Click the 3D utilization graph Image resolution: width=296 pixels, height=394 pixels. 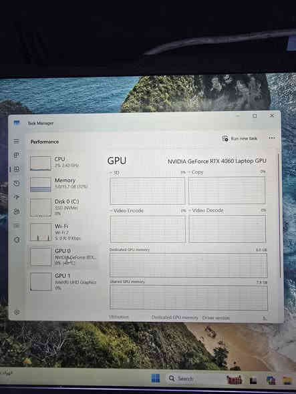(148, 190)
